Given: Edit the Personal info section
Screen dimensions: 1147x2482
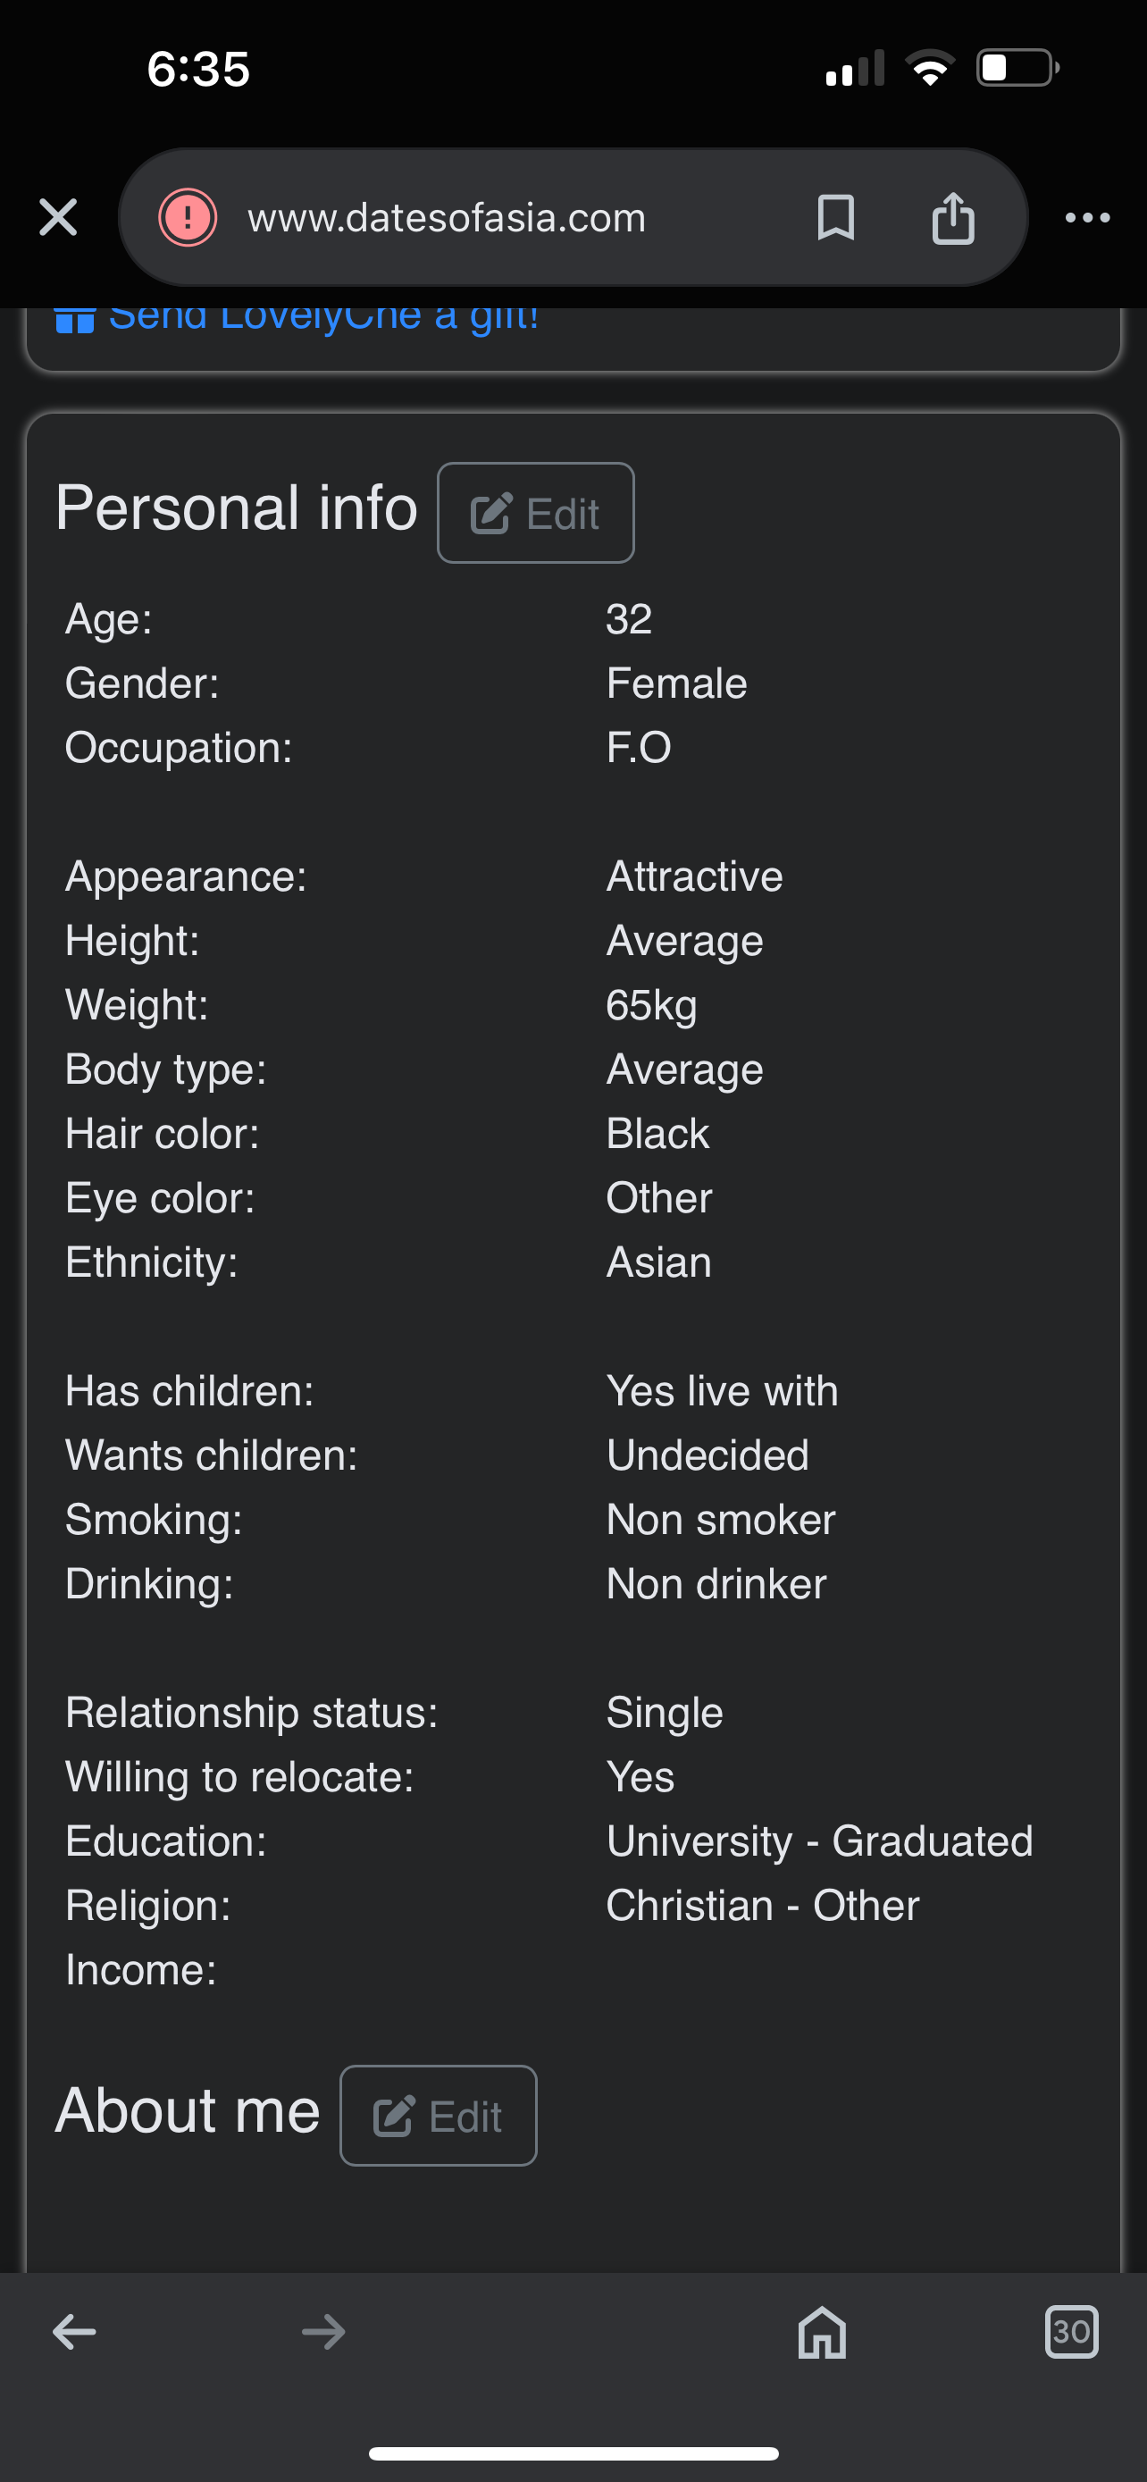Looking at the screenshot, I should tap(535, 513).
